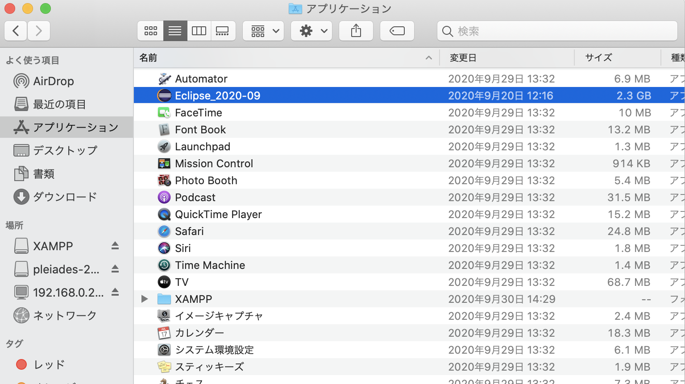The width and height of the screenshot is (685, 384).
Task: Select the Automator app icon
Action: click(164, 79)
